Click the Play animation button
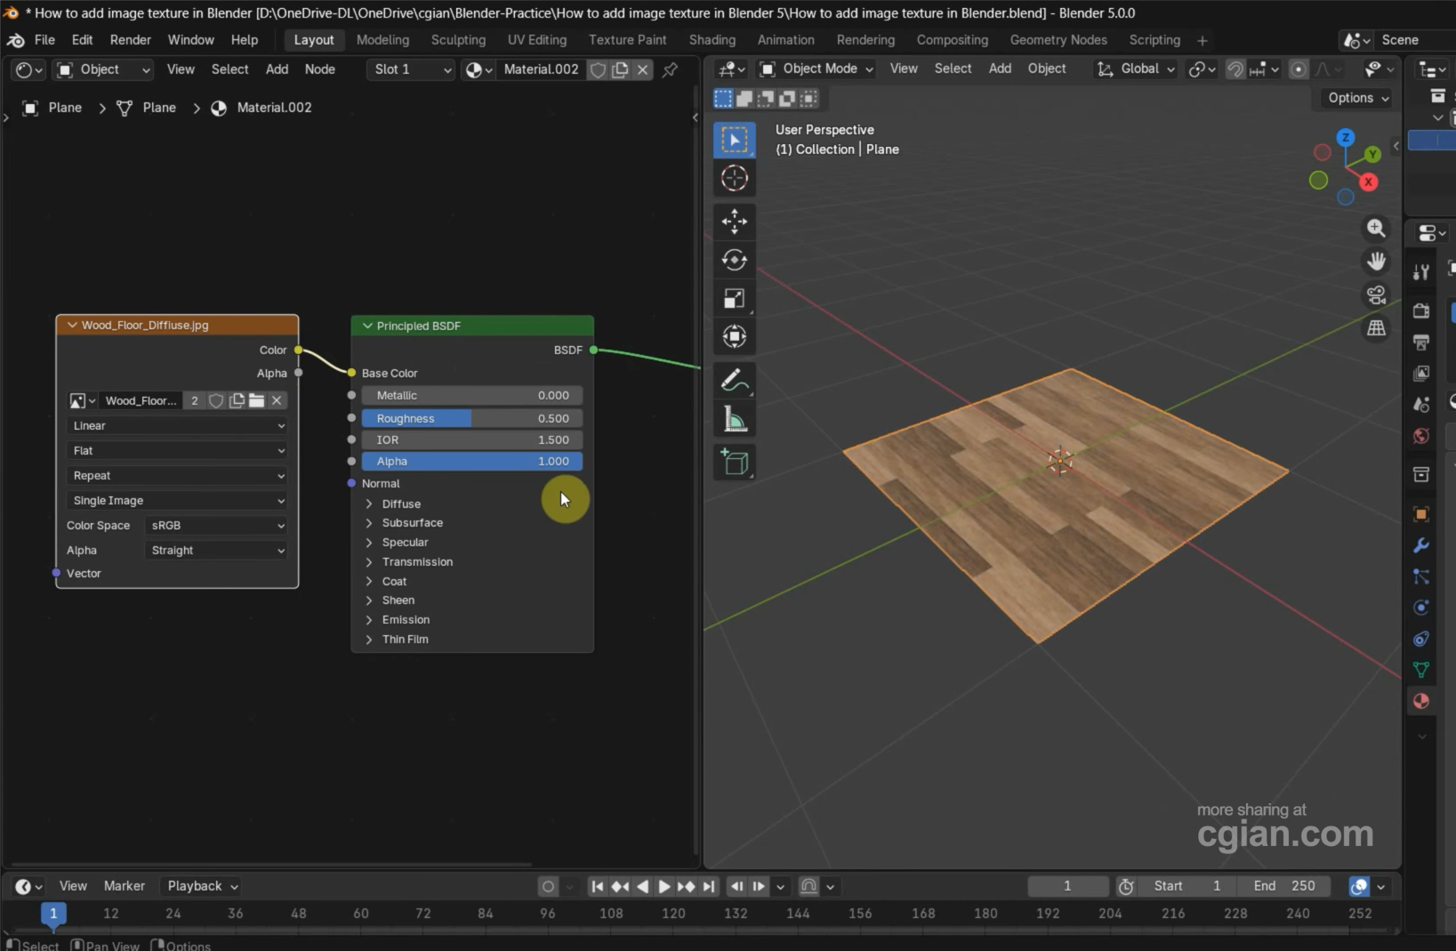The width and height of the screenshot is (1456, 951). 664,886
